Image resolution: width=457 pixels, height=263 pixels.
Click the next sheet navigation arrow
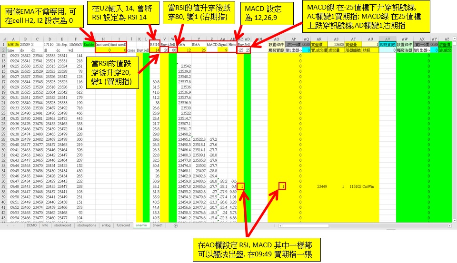pyautogui.click(x=14, y=226)
